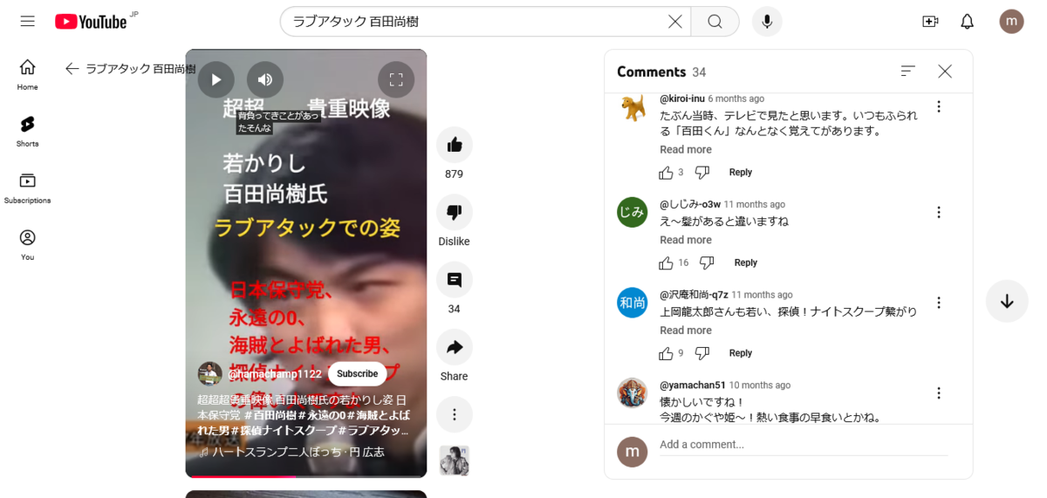Screen dimensions: 1047x498
Task: Open song ハートスランプ二人ぼっち link
Action: click(298, 452)
